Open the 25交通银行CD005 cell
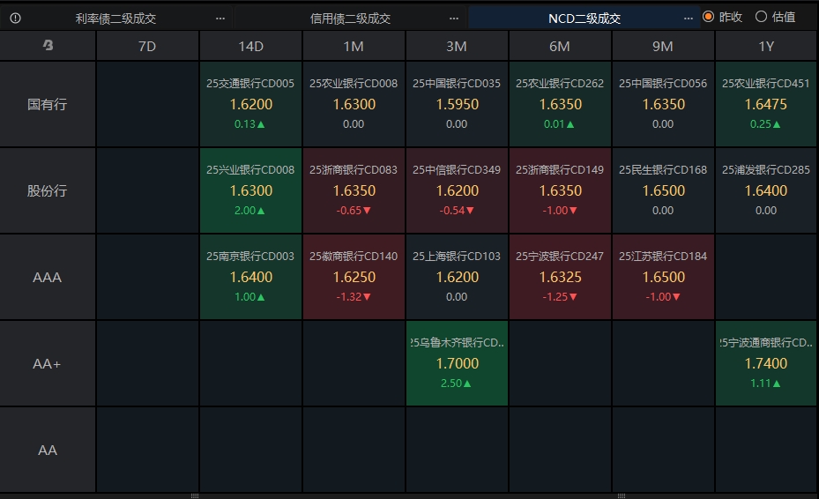The image size is (819, 499). (x=250, y=104)
